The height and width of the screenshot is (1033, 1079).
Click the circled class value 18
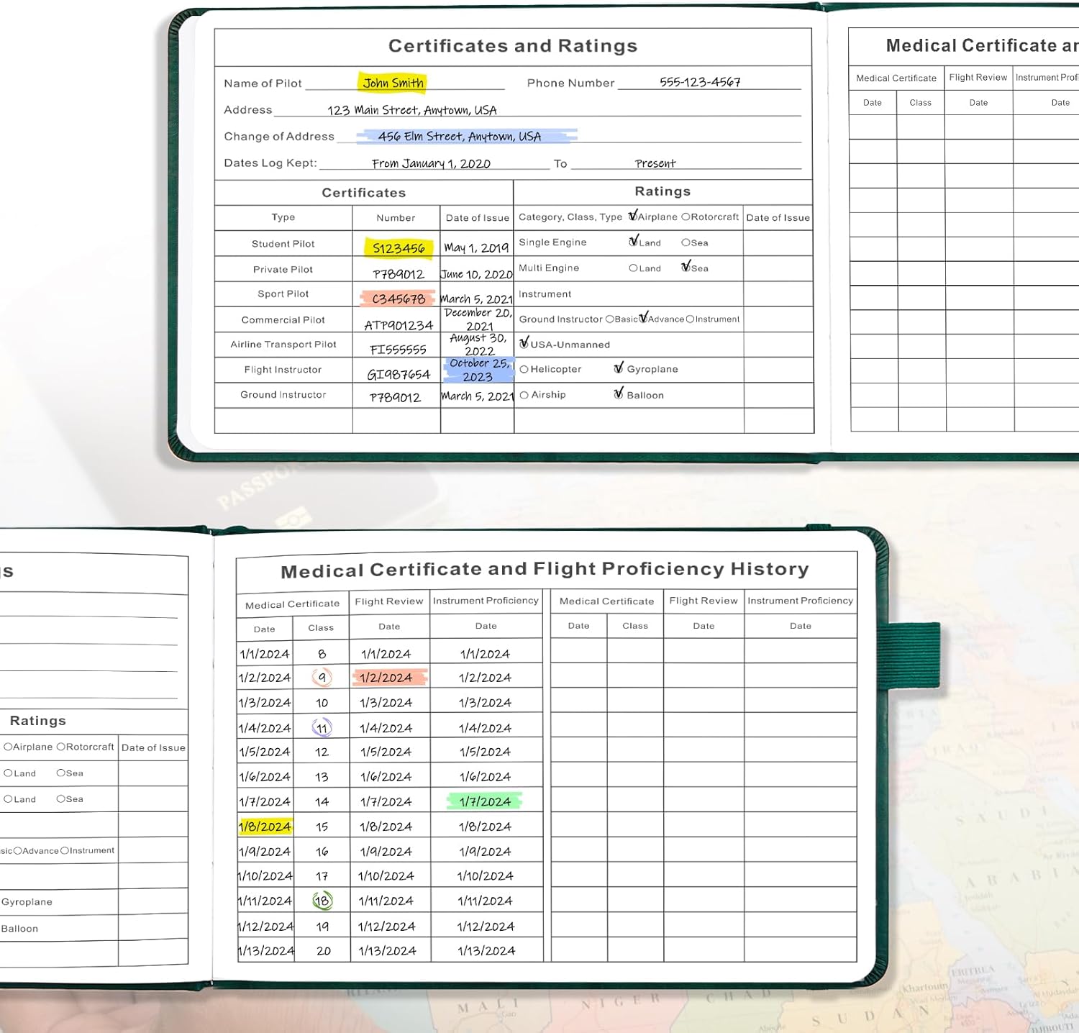322,900
